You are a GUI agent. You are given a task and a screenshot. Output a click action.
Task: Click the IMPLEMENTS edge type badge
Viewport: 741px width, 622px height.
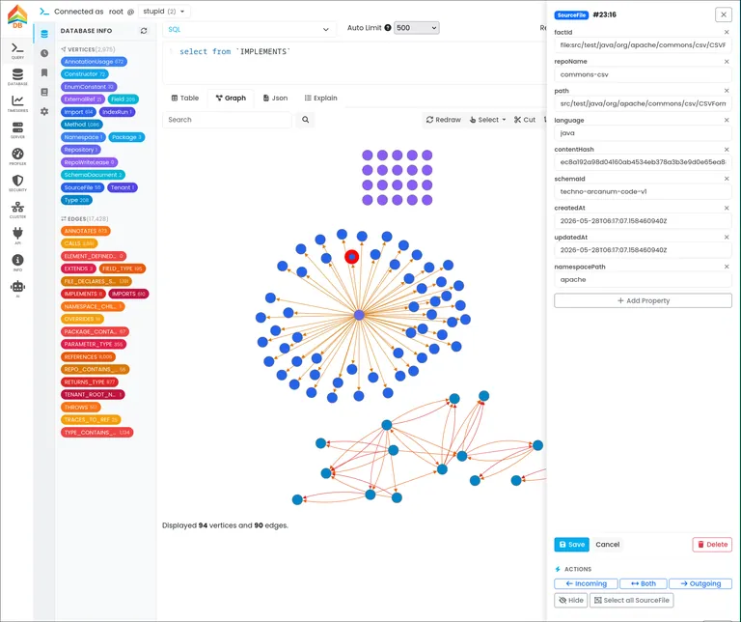tap(83, 294)
